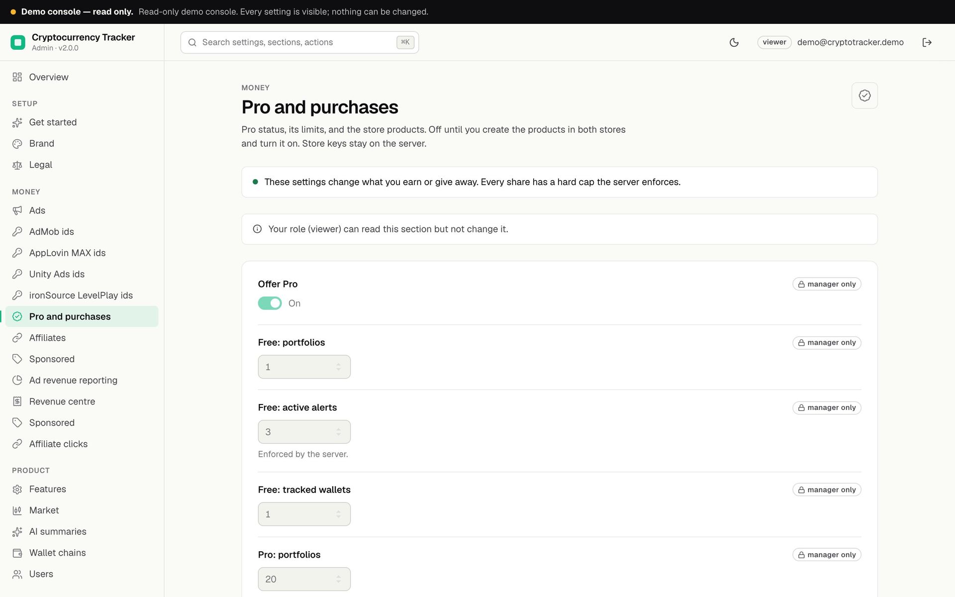
Task: Click the Free: active alerts number field
Action: (304, 432)
